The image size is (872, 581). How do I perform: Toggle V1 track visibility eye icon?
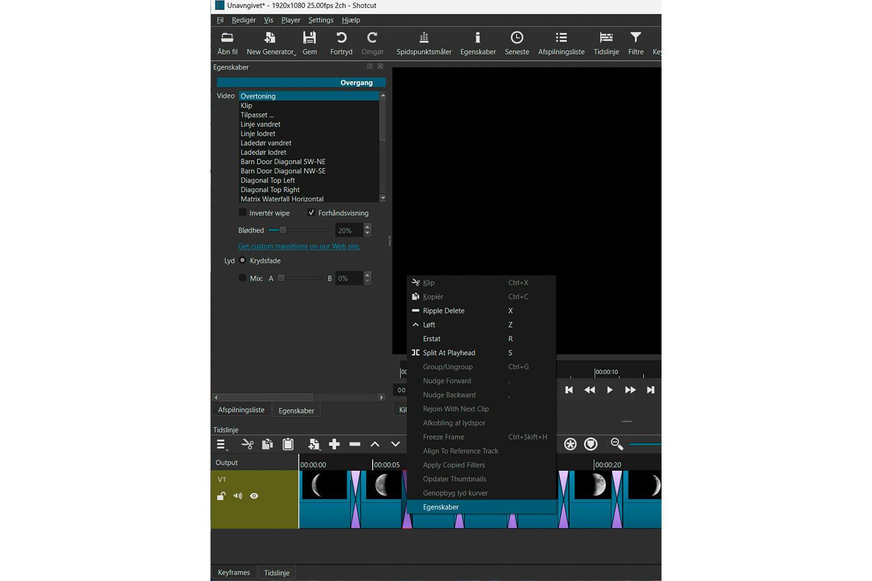(x=254, y=496)
